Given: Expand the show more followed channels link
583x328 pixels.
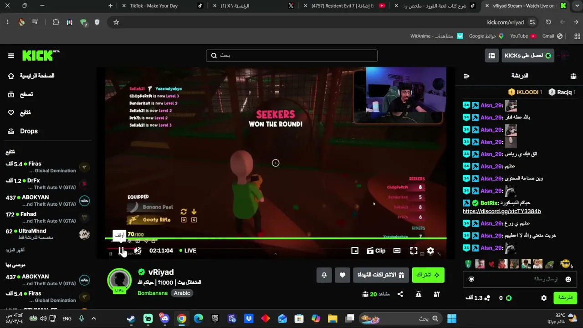Looking at the screenshot, I should [15, 250].
